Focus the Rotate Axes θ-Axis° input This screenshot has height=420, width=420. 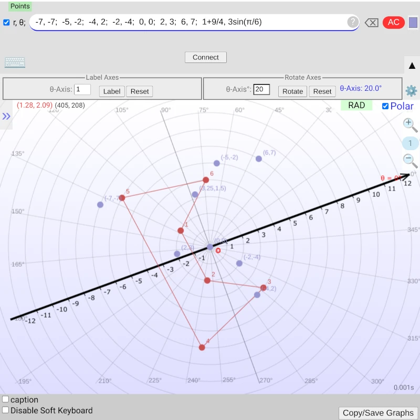[x=261, y=89]
